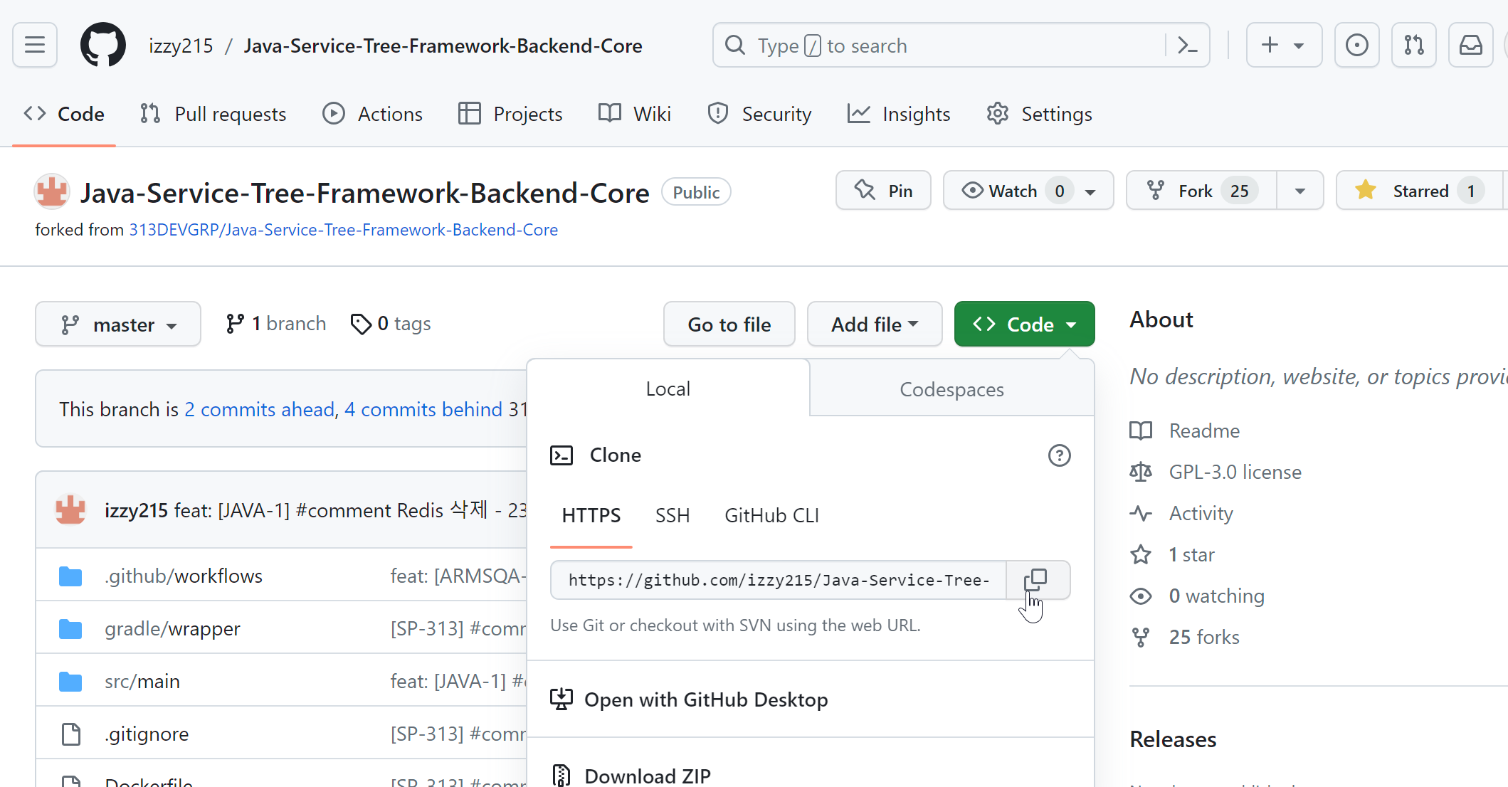Click the terminal icon beside Clone
The width and height of the screenshot is (1508, 787).
(561, 455)
